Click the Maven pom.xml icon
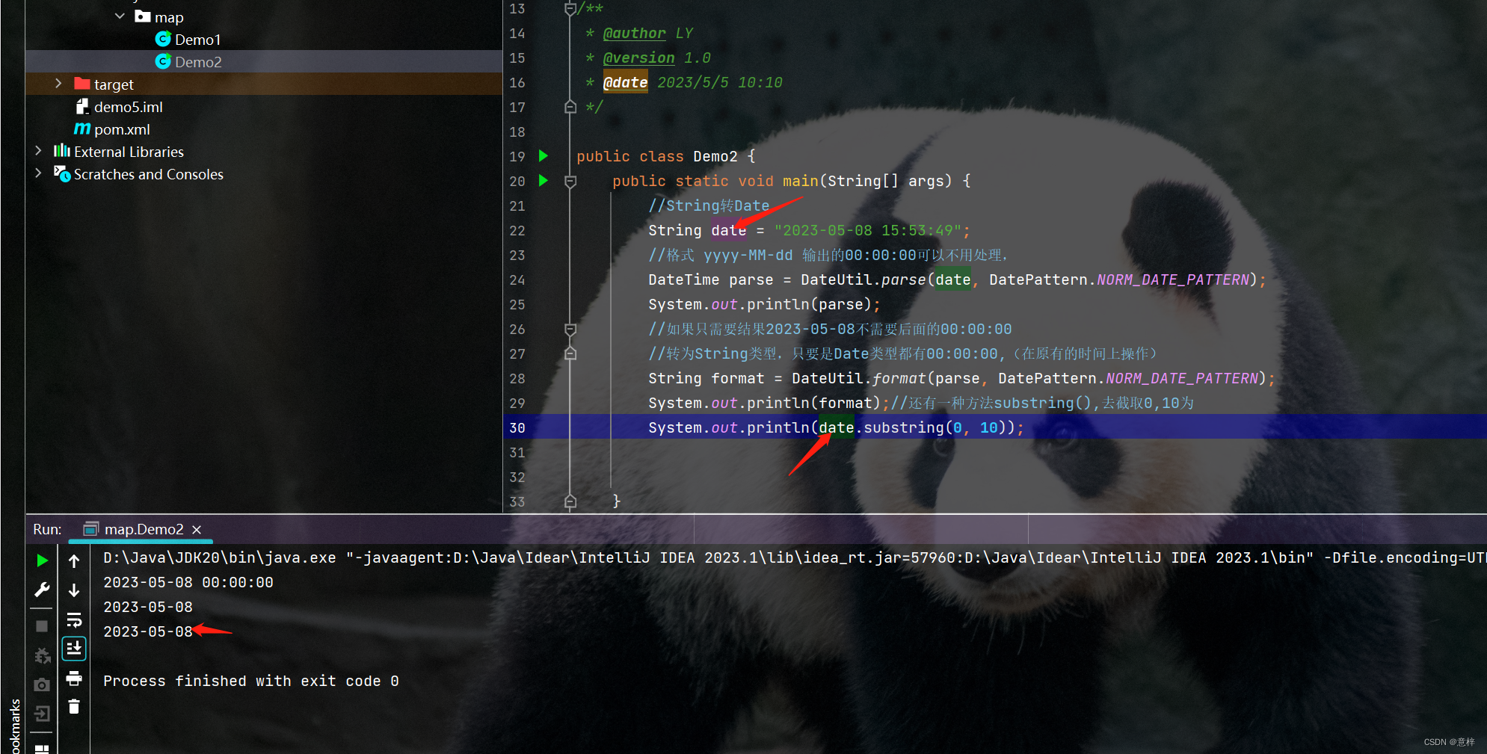This screenshot has width=1487, height=754. pos(82,129)
